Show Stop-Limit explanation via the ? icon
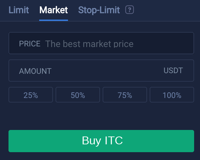The width and height of the screenshot is (200, 160). 129,10
